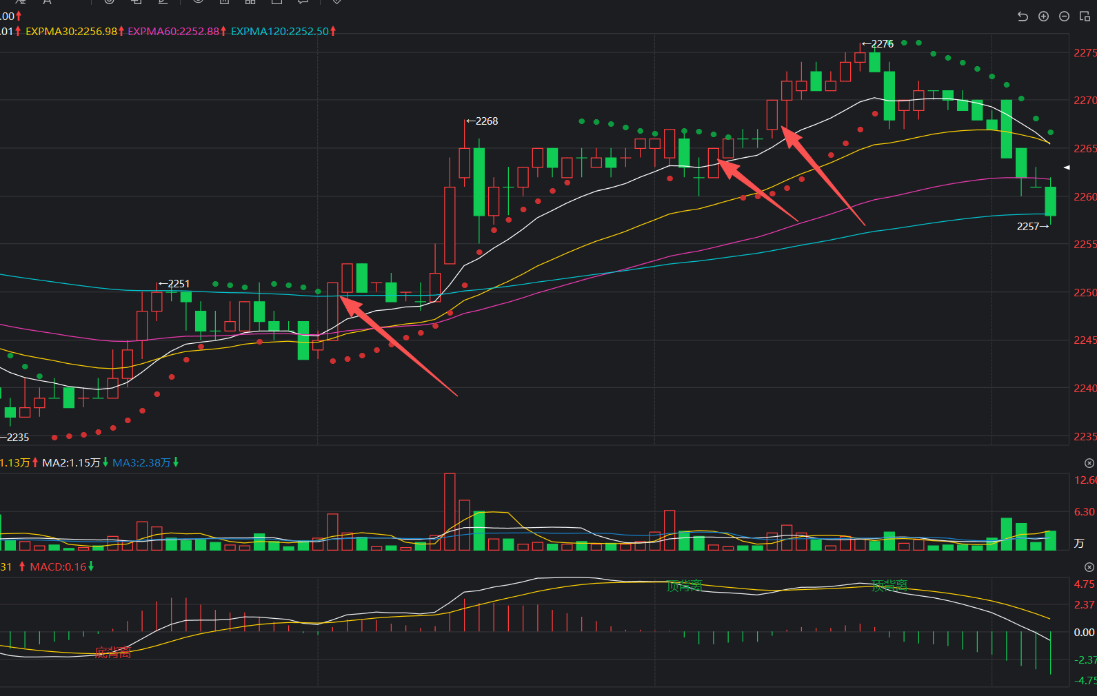Click the current price marker triangle on axis

(1067, 167)
